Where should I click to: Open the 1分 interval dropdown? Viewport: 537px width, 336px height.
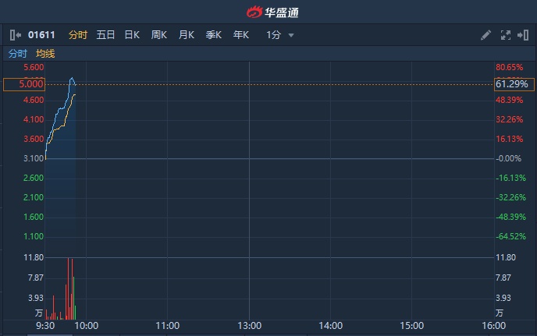click(273, 35)
